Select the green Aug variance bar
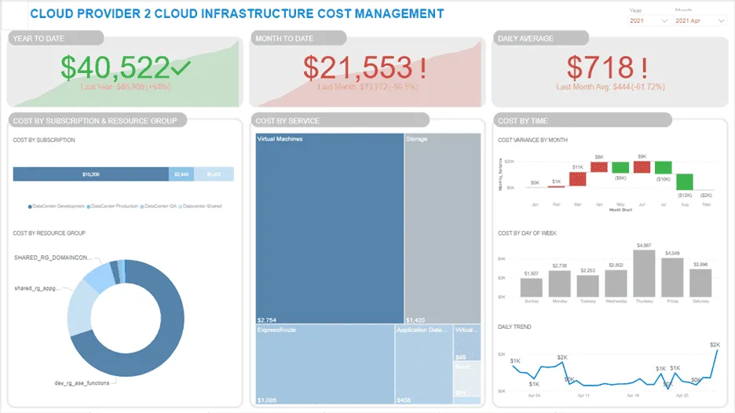This screenshot has width=735, height=413. [685, 181]
